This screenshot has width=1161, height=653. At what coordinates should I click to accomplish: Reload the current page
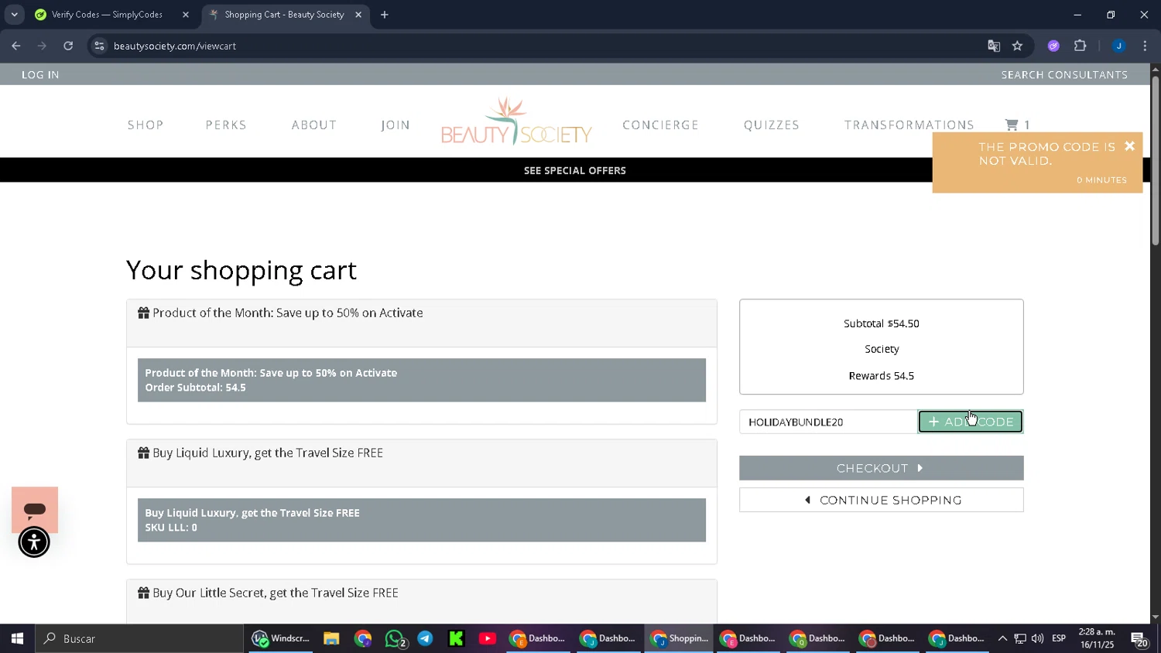(68, 46)
